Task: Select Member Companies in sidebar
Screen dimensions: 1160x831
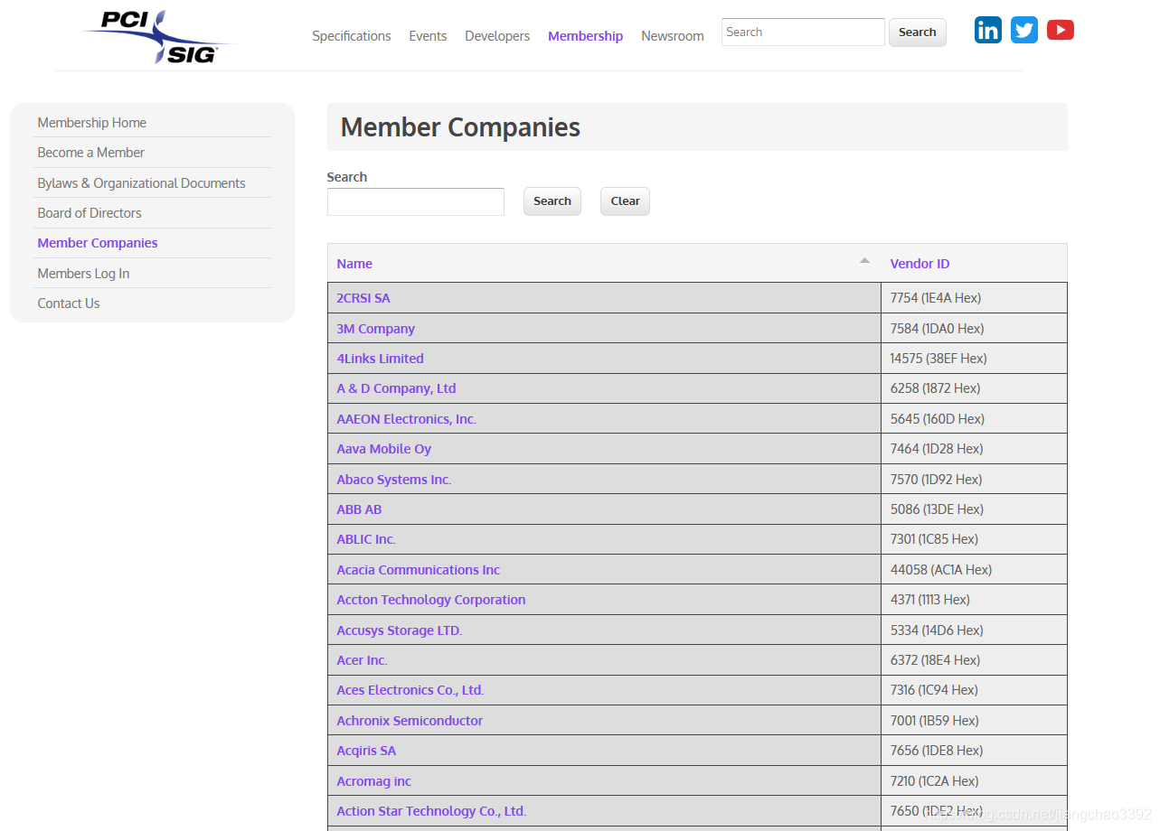Action: [98, 243]
